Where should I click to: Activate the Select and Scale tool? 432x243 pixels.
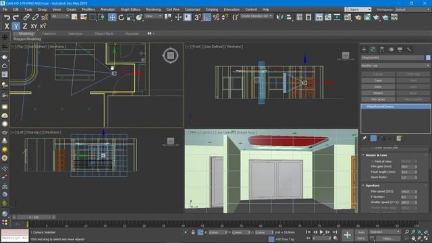[130, 18]
